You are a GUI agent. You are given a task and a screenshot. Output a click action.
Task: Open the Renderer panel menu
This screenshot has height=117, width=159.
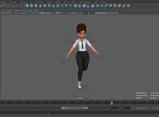click(x=30, y=11)
